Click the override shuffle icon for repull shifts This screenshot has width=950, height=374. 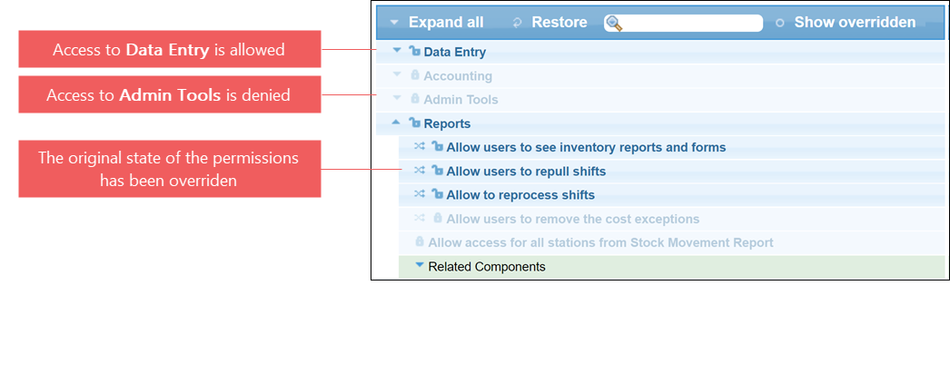(x=420, y=171)
